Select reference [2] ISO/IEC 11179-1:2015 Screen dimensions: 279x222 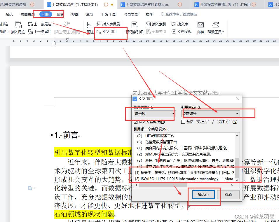point(184,179)
